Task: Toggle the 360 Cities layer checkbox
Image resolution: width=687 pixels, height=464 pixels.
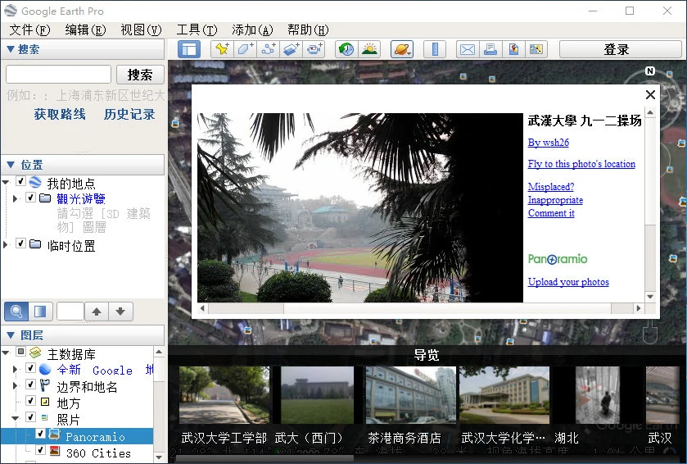Action: [40, 452]
